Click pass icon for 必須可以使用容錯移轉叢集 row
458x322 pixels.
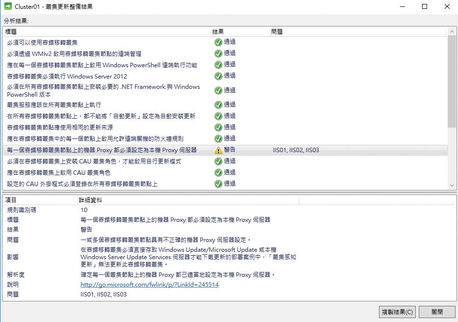[x=218, y=42]
